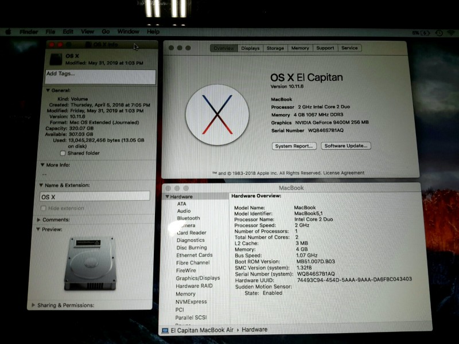Toggle the Shared folder checkbox
Image resolution: width=459 pixels, height=344 pixels.
(63, 153)
